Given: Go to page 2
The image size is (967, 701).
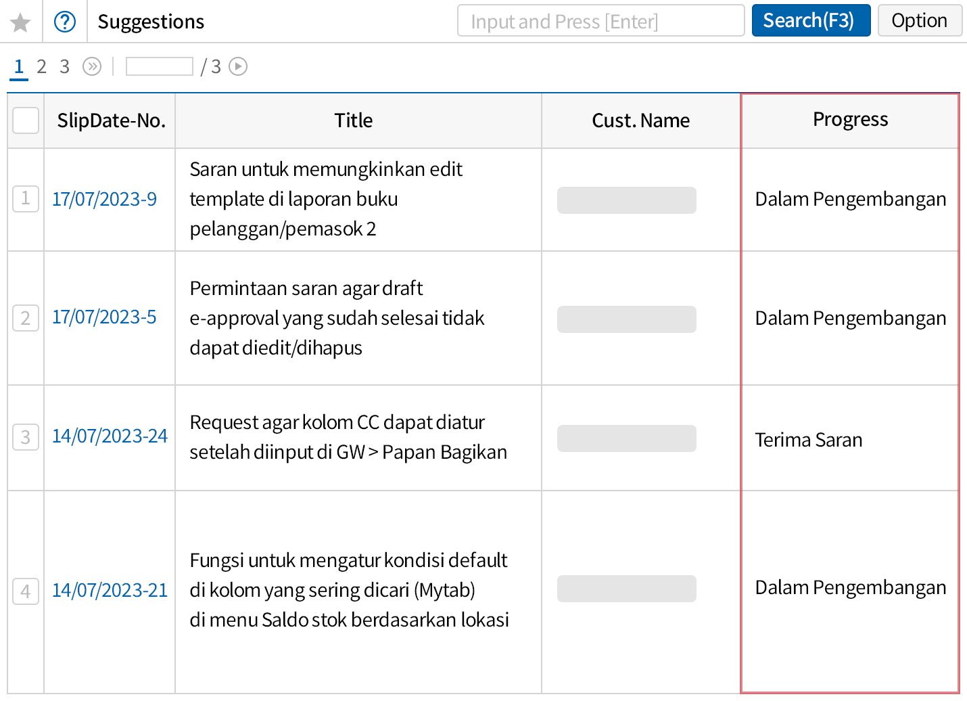Looking at the screenshot, I should [42, 66].
